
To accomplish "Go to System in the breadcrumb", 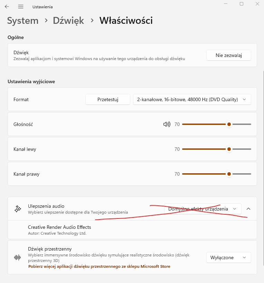I will 23,21.
